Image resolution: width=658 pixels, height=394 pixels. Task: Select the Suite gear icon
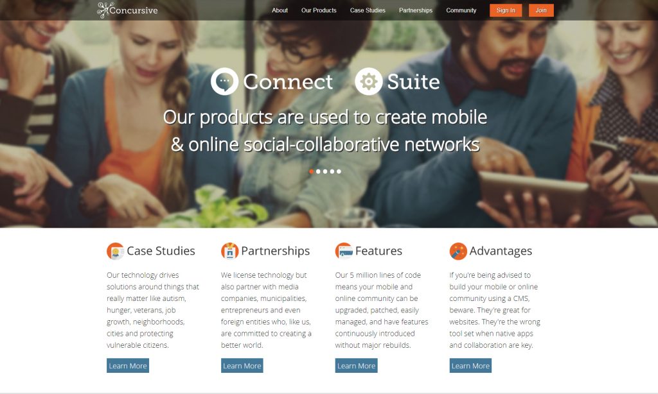coord(368,81)
